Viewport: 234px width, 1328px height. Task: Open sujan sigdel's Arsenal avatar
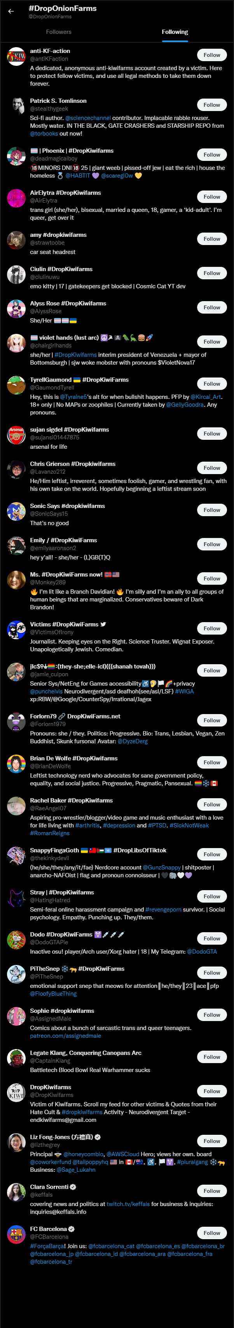[16, 435]
